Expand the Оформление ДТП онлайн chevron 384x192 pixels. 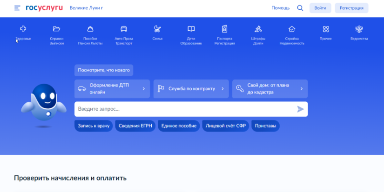[144, 89]
